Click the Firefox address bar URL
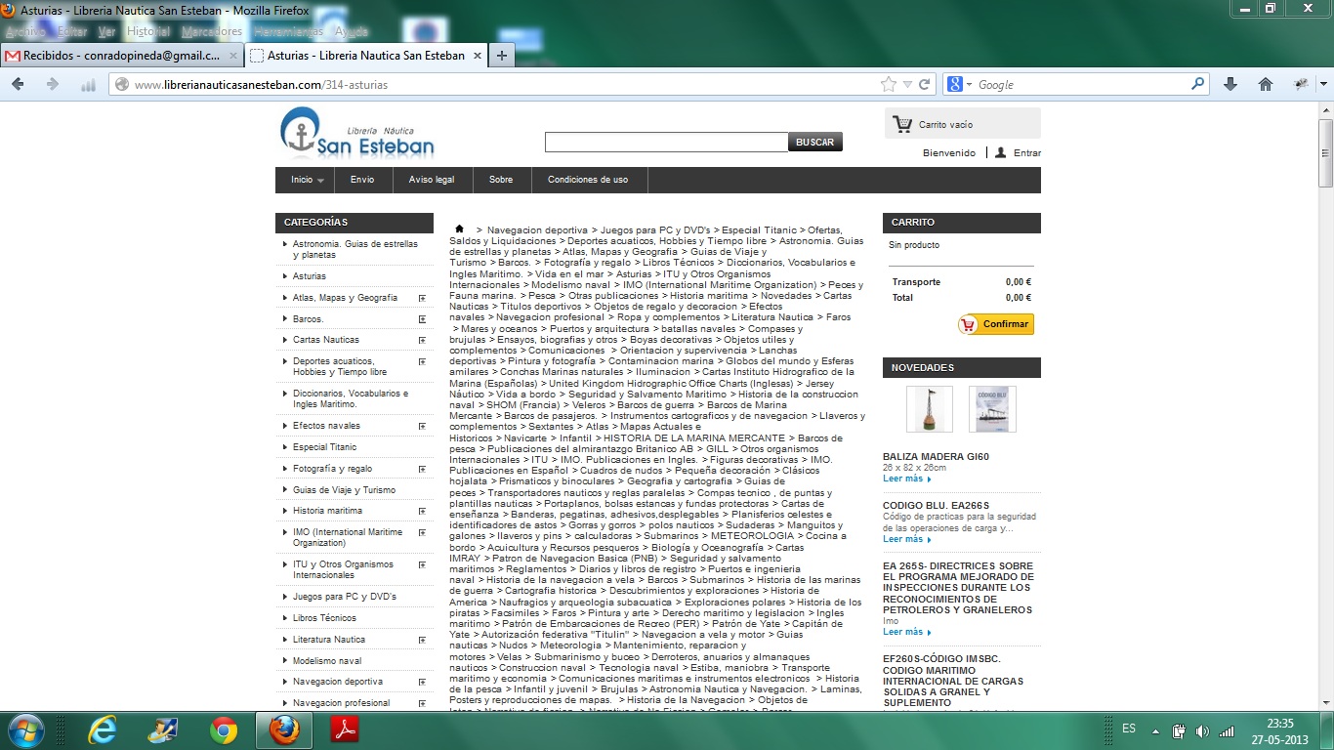Viewport: 1334px width, 750px height. click(261, 85)
